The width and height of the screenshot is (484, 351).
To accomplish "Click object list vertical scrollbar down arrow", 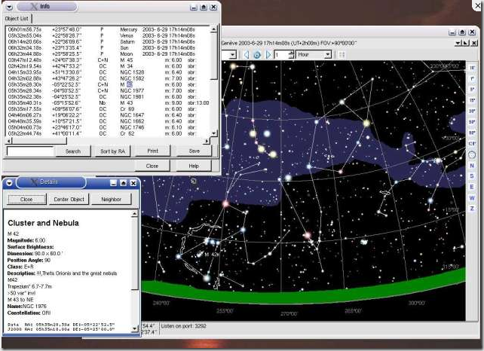I will click(213, 133).
